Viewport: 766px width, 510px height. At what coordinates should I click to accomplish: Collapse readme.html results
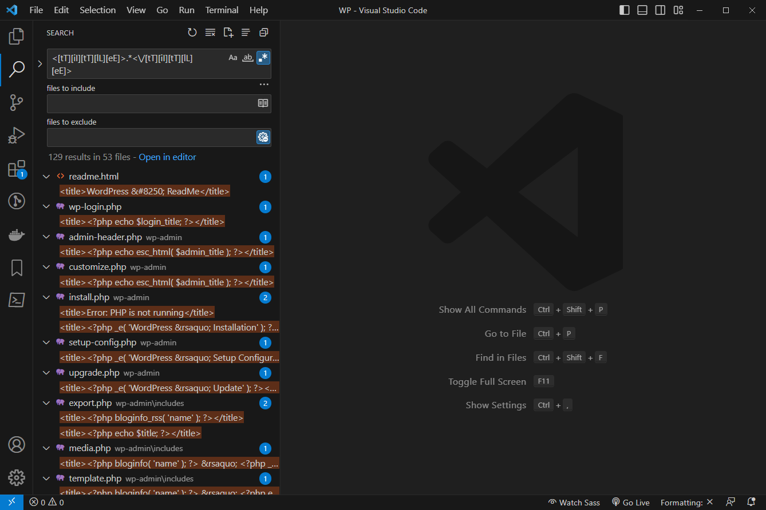pos(46,177)
